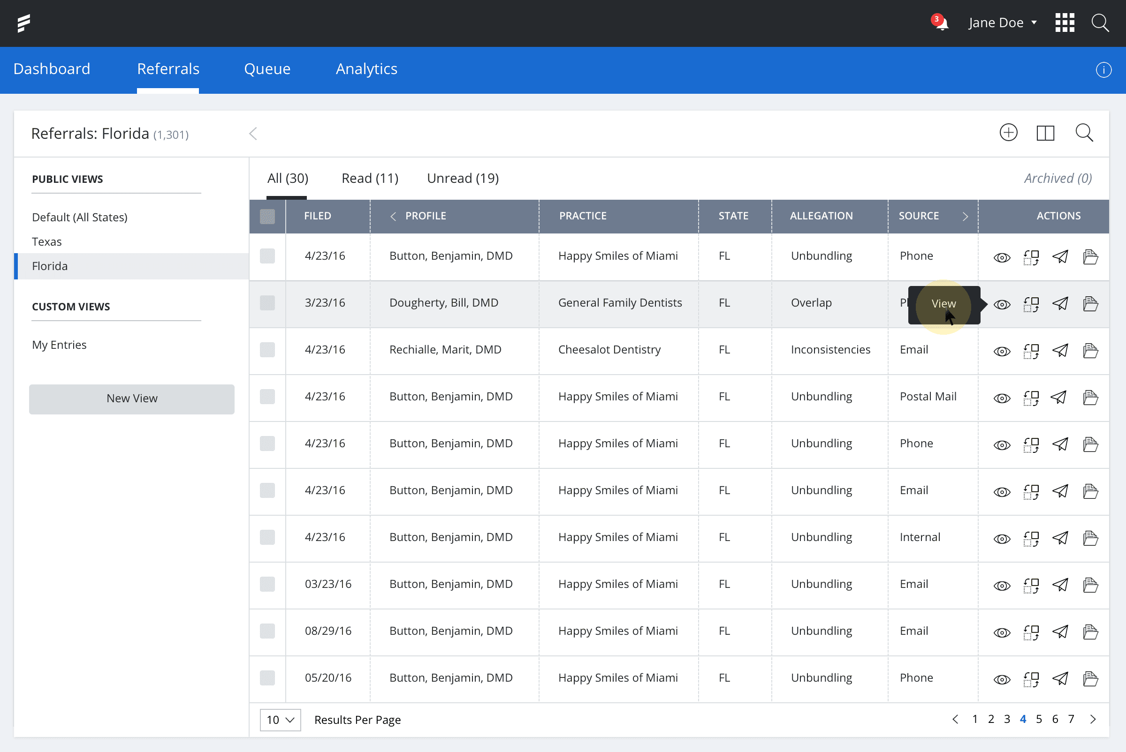This screenshot has height=752, width=1126.
Task: View eye icon for General Family Dentists row
Action: [x=1002, y=304]
